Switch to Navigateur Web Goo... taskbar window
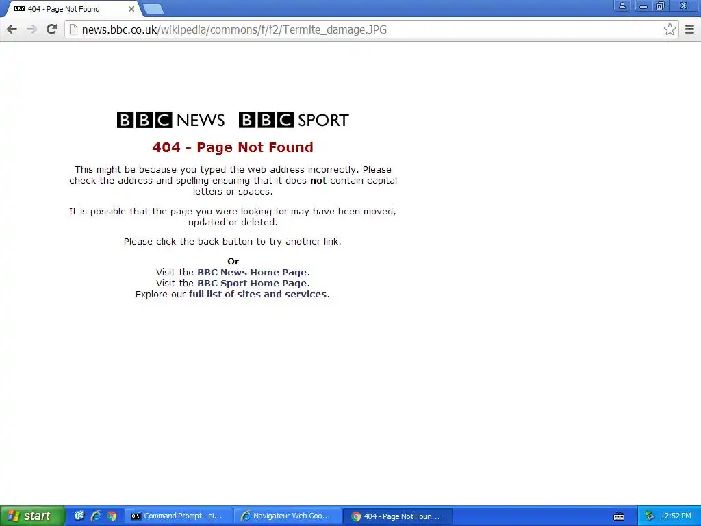 [288, 516]
